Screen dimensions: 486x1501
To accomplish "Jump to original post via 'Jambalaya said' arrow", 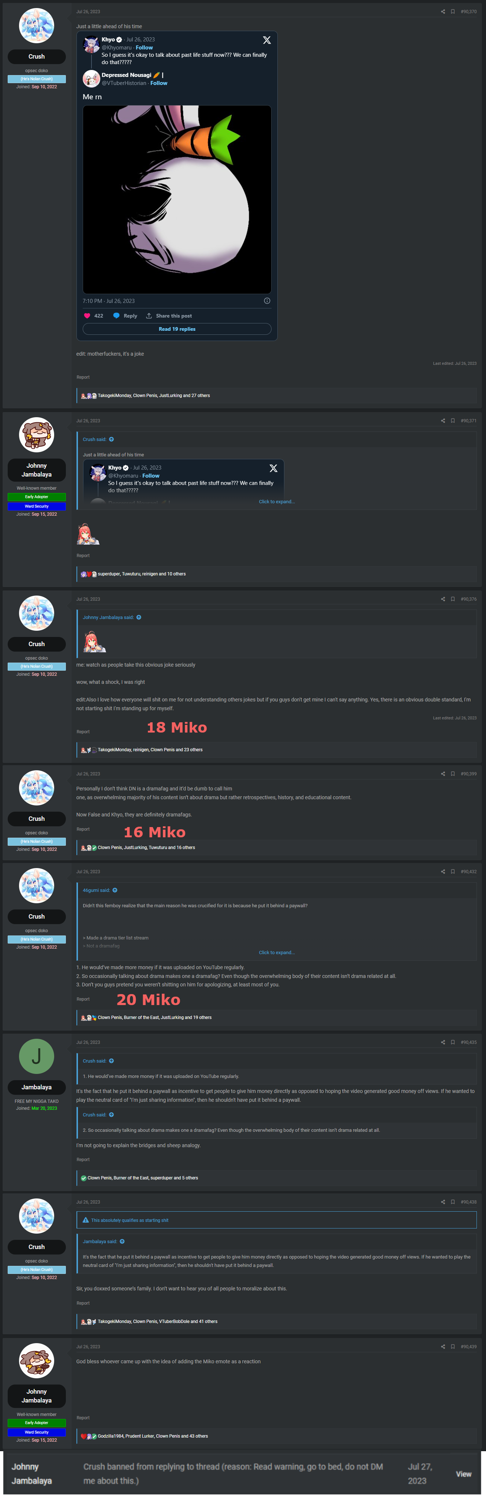I will [x=122, y=1242].
